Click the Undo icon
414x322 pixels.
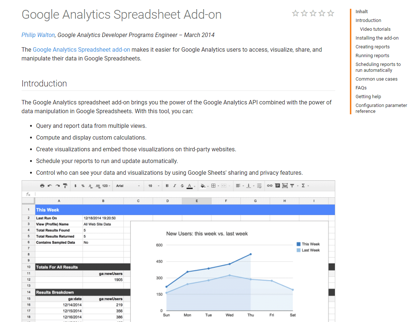[x=49, y=186]
